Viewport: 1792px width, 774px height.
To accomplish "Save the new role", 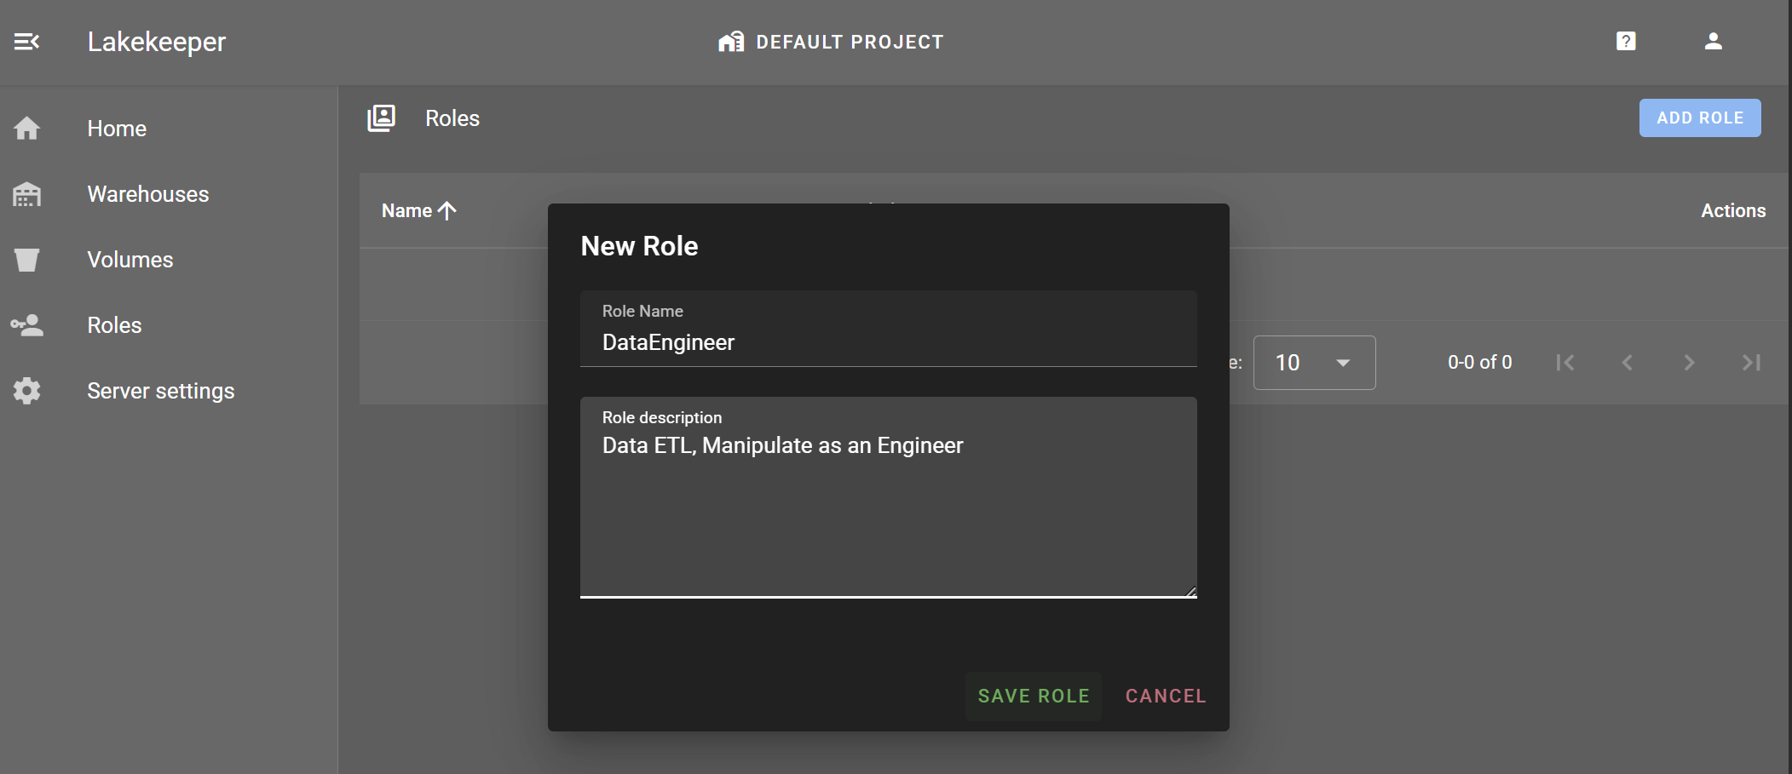I will [1033, 696].
